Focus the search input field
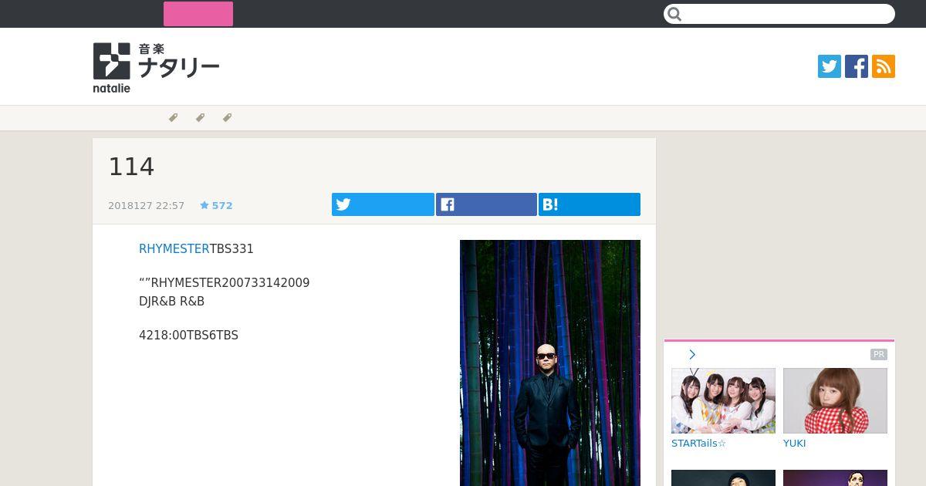Image resolution: width=926 pixels, height=486 pixels. (779, 14)
